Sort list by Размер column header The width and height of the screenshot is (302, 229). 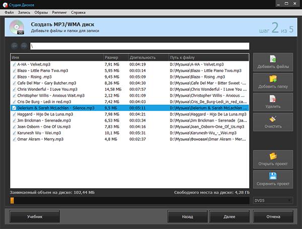115,58
